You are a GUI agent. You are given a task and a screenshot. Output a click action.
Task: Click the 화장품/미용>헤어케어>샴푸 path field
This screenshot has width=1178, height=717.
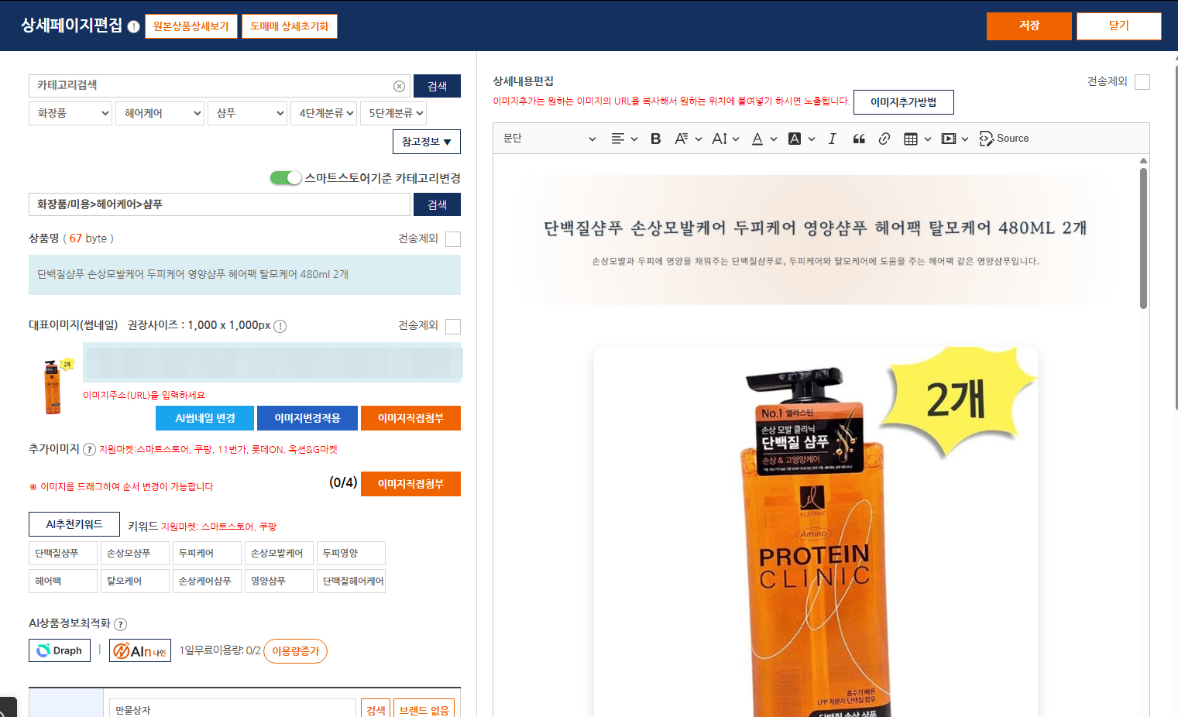point(219,204)
